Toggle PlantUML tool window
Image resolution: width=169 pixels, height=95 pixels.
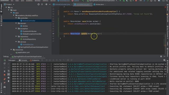(x=168, y=18)
